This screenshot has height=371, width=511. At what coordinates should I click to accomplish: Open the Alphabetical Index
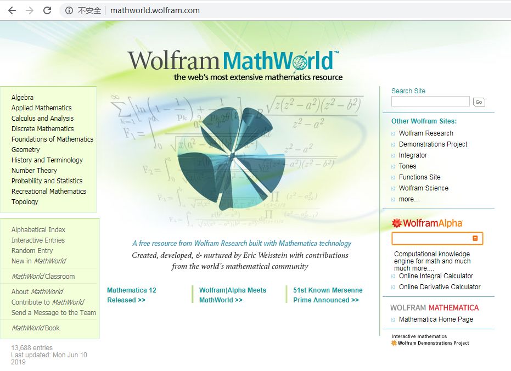click(x=38, y=229)
